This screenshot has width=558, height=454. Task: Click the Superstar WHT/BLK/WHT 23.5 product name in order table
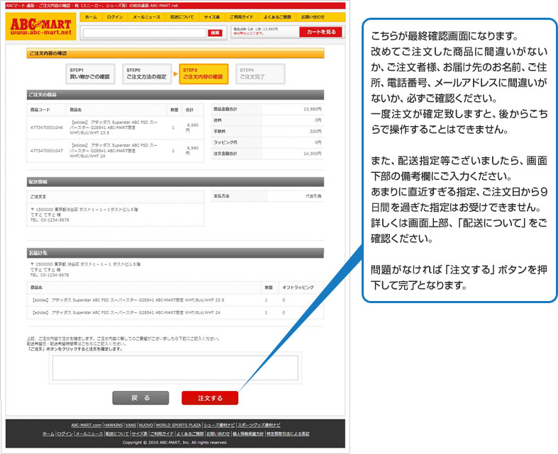pos(113,127)
